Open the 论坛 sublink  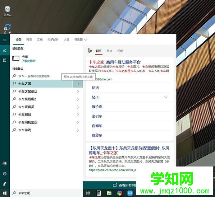[95, 88]
